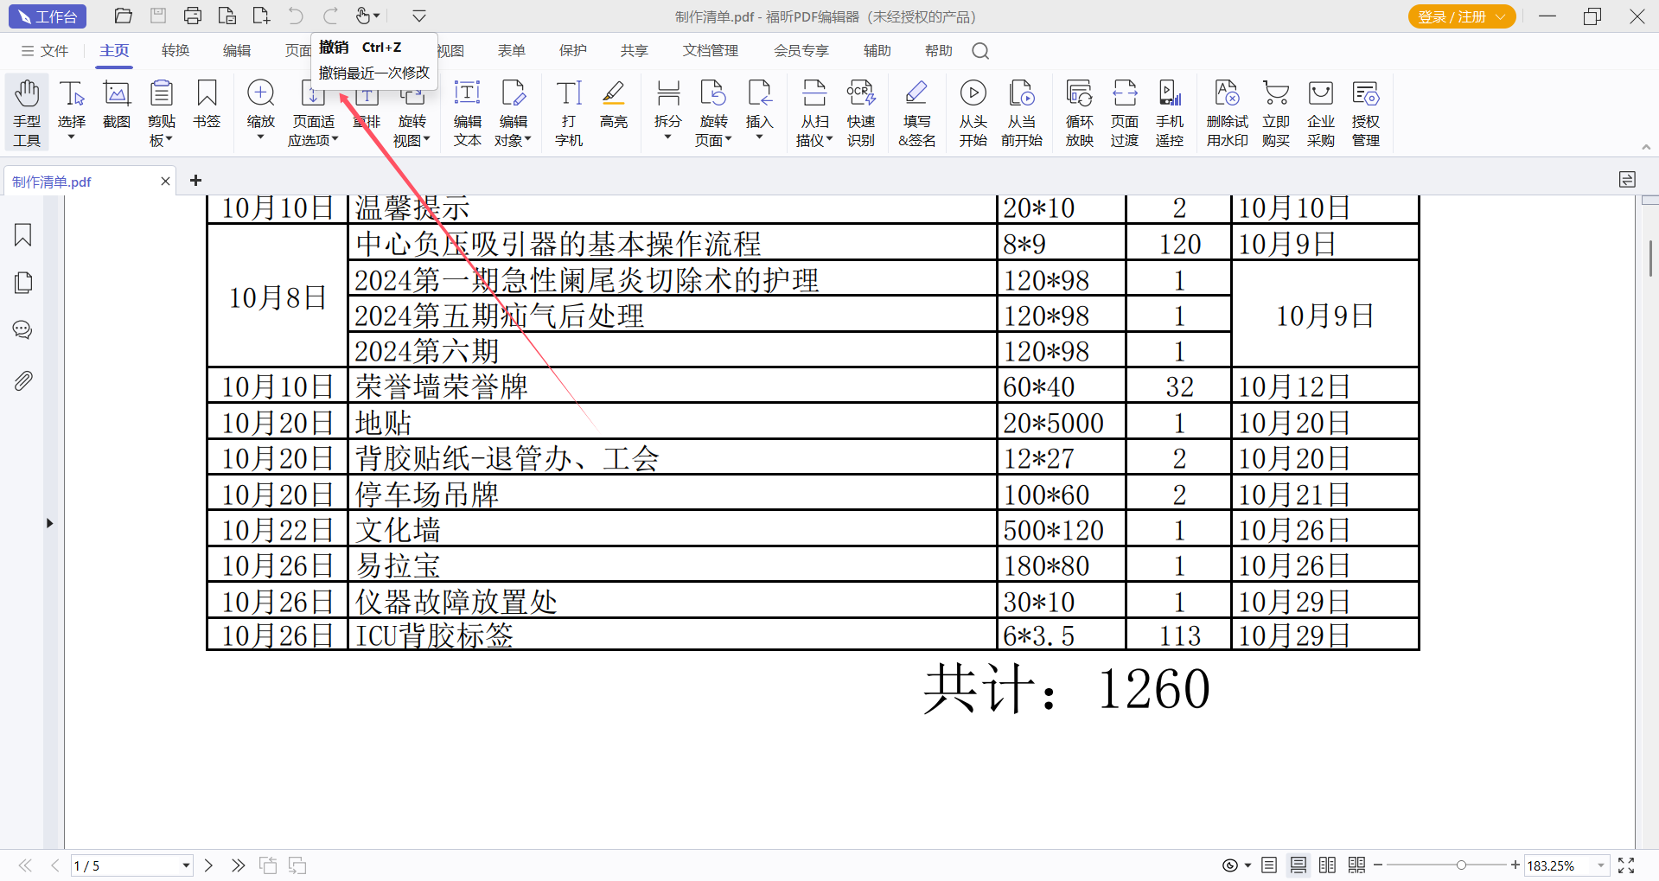Image resolution: width=1659 pixels, height=881 pixels.
Task: Expand the zoom percentage dropdown
Action: click(x=1600, y=865)
